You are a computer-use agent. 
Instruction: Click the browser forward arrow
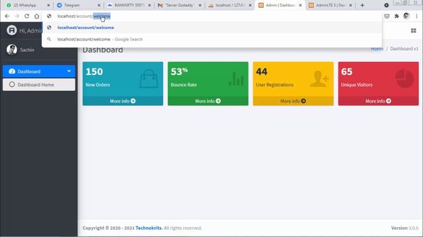coord(17,16)
